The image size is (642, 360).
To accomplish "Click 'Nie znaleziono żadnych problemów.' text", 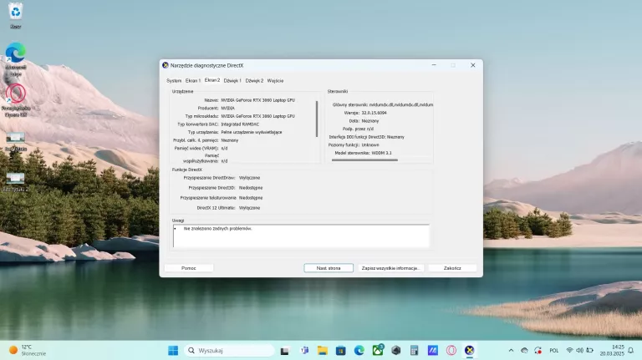I will tap(218, 229).
